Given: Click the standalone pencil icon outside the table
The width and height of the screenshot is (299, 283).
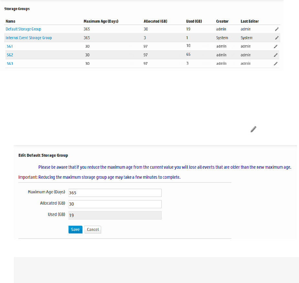Looking at the screenshot, I should (x=253, y=129).
